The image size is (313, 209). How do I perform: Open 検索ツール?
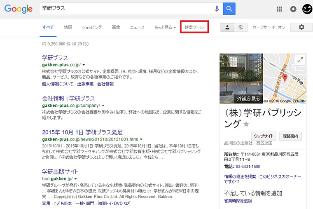coord(194,27)
